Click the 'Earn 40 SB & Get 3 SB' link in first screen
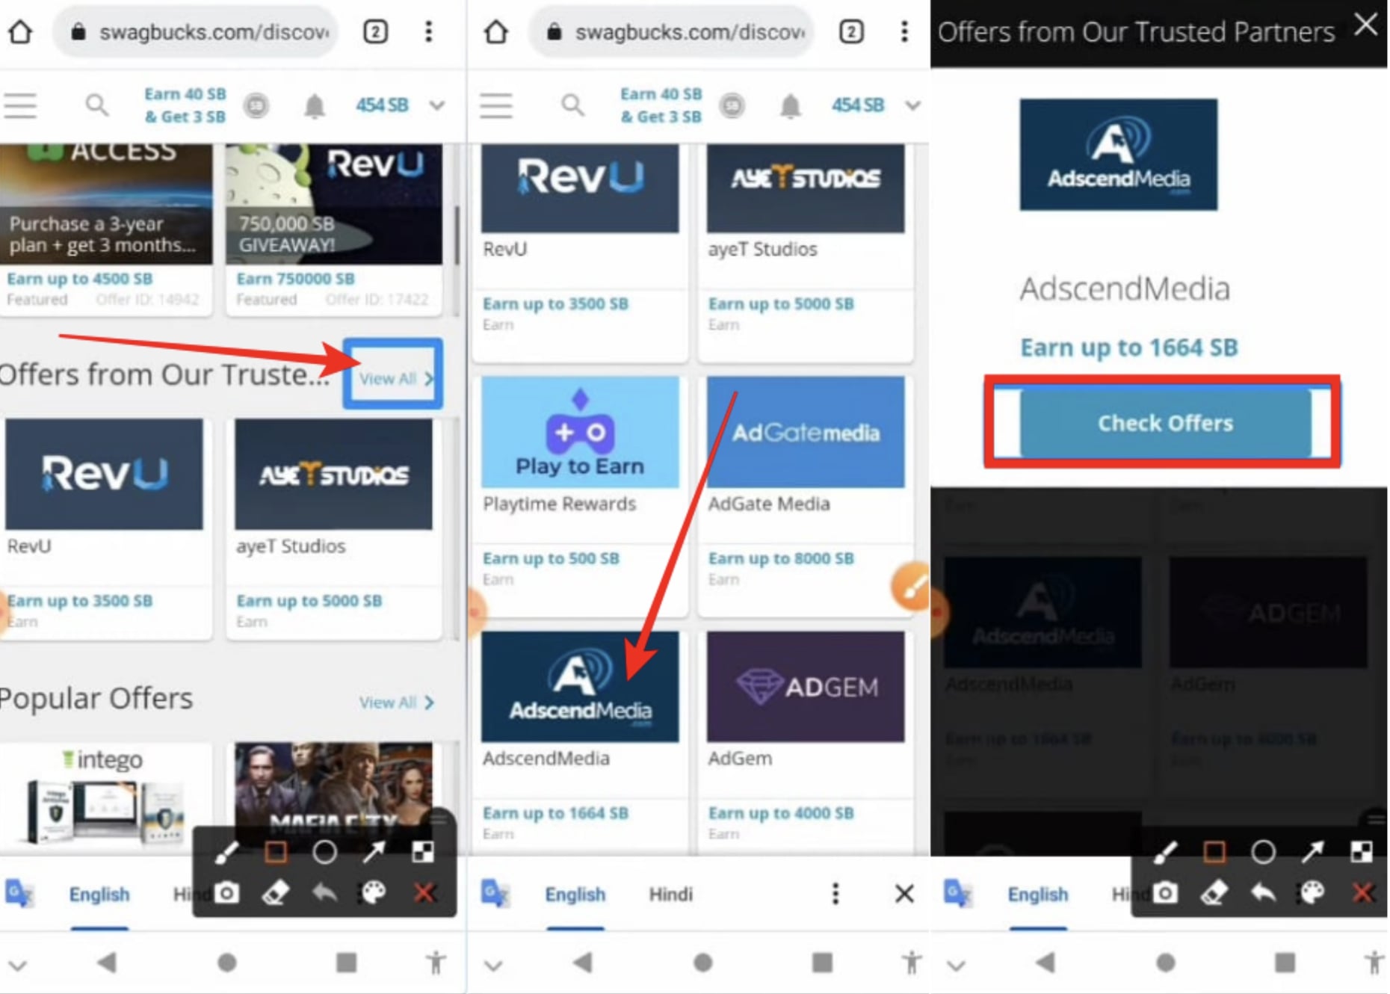 click(x=185, y=105)
